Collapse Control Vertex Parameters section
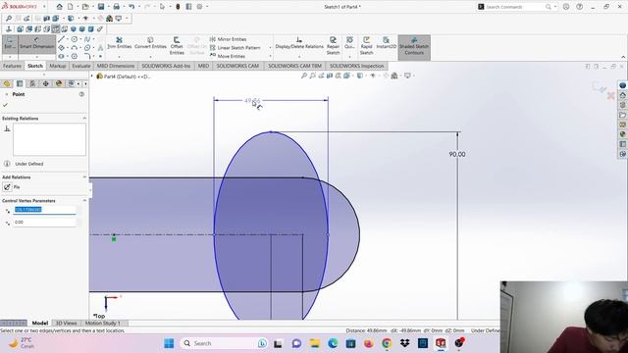This screenshot has width=628, height=353. click(x=84, y=200)
